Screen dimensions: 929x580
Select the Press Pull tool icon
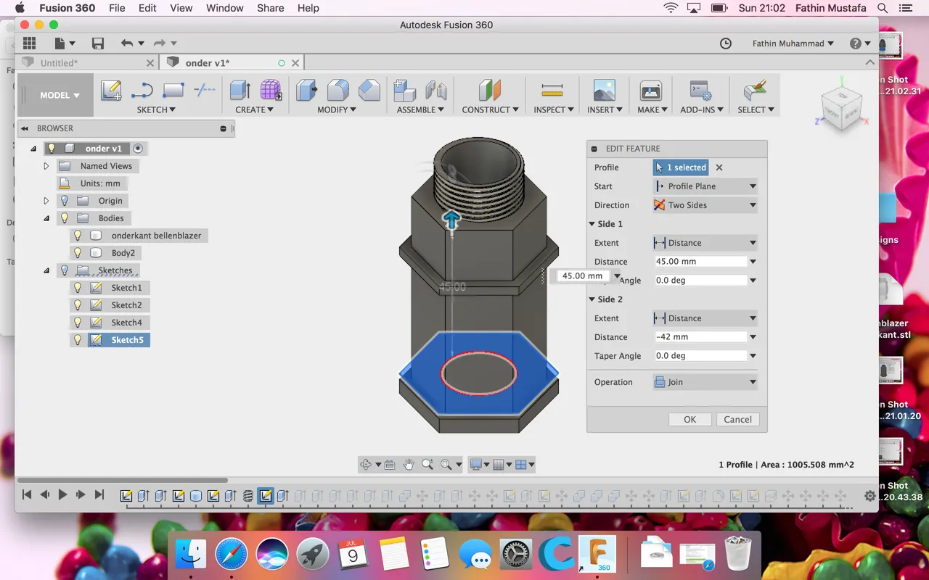(307, 90)
